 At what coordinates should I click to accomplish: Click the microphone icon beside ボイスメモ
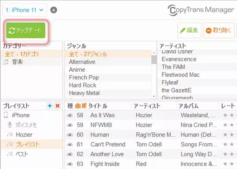pos(10,125)
